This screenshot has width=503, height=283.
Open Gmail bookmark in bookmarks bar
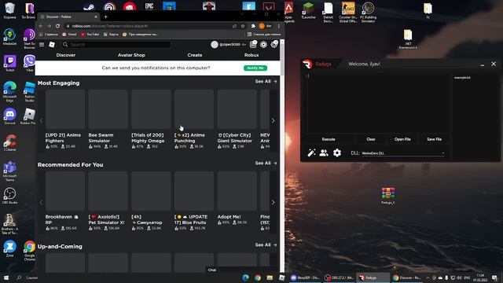pos(69,35)
